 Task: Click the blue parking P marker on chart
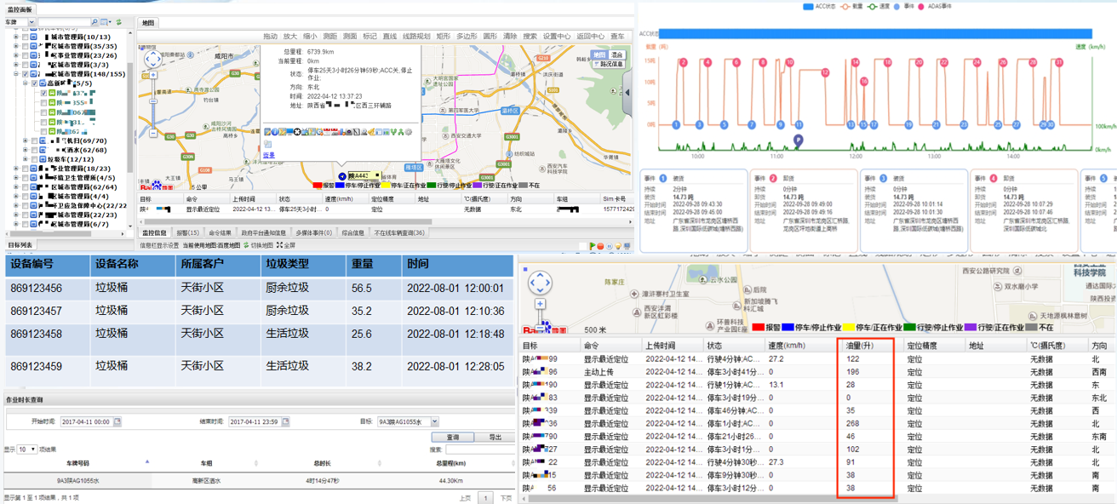(798, 140)
